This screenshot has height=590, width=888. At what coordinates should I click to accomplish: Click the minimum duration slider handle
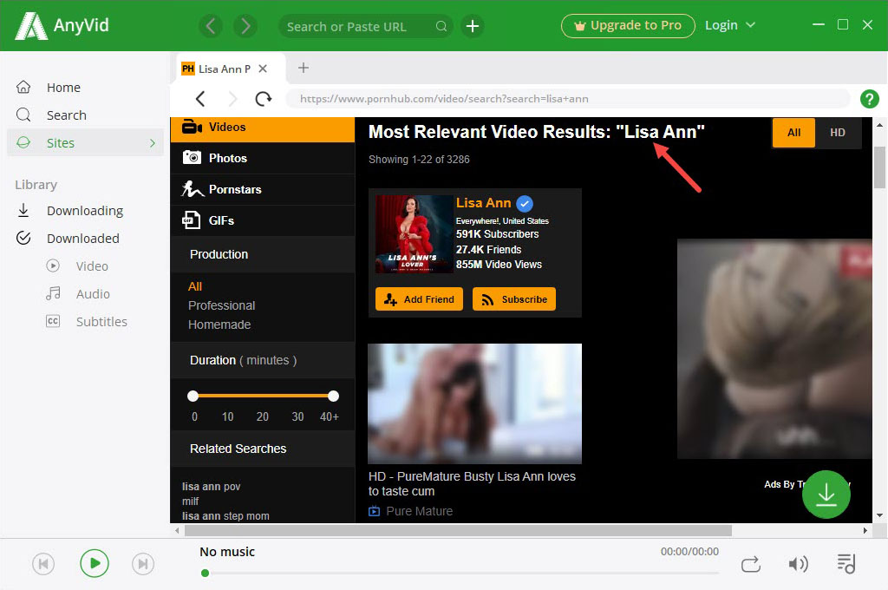tap(193, 396)
